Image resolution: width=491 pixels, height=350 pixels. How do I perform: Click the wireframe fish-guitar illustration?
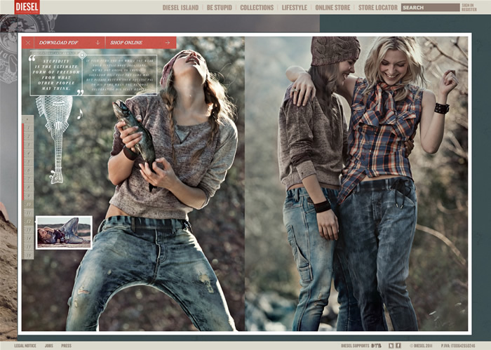(55, 140)
